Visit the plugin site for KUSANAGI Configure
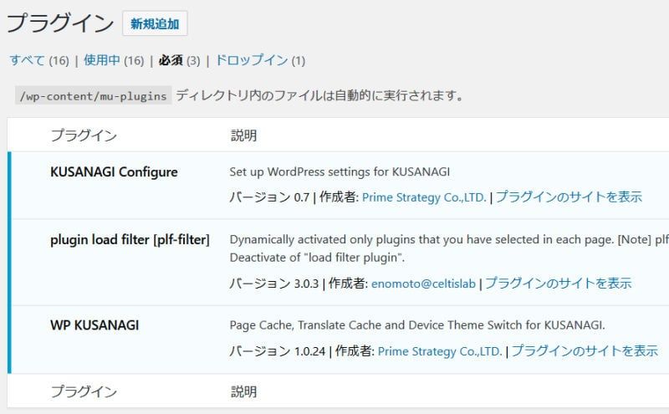669x414 pixels. pyautogui.click(x=569, y=197)
